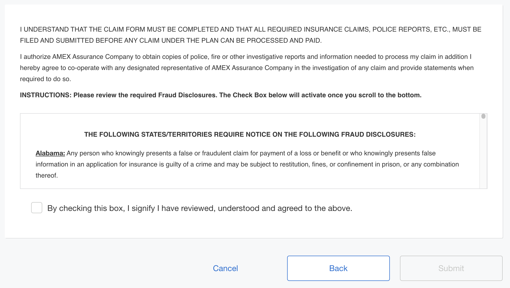Image resolution: width=510 pixels, height=288 pixels.
Task: Click the Back button outlined in blue
Action: coord(338,268)
